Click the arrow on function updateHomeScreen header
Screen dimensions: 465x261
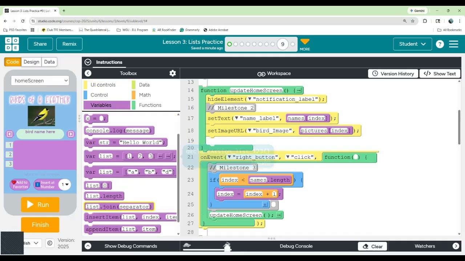pos(299,91)
